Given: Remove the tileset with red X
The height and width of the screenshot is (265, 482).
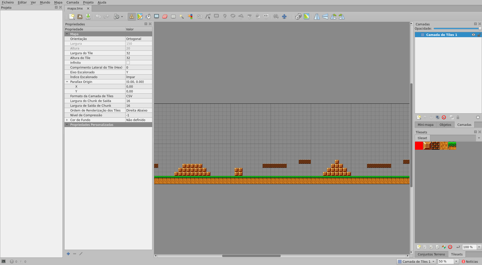Looking at the screenshot, I should point(450,247).
